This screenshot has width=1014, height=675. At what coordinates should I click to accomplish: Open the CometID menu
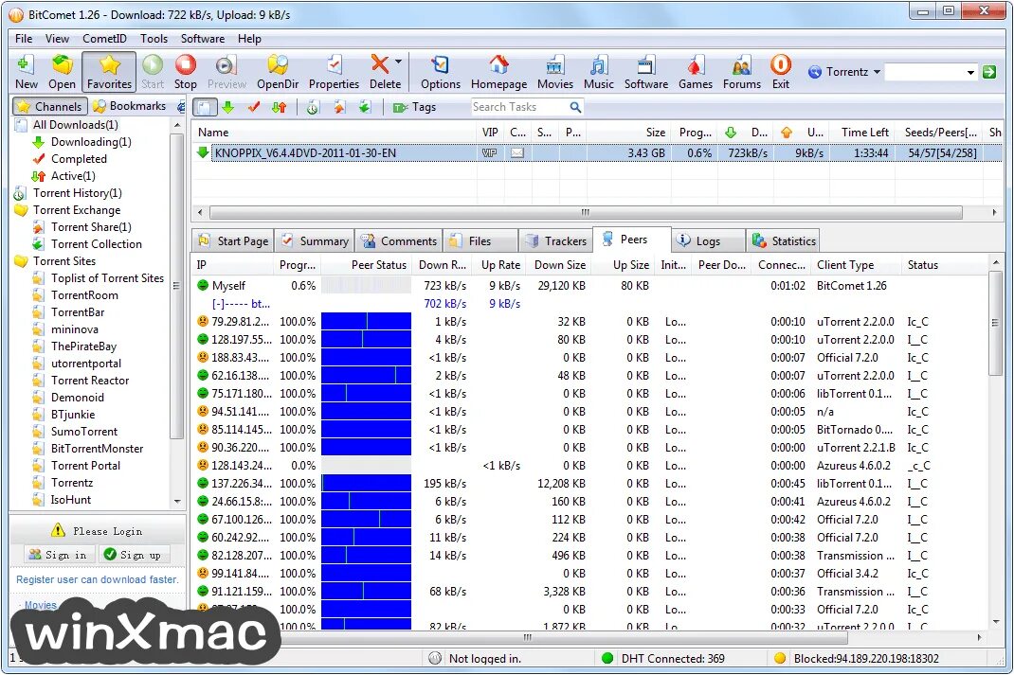click(104, 39)
